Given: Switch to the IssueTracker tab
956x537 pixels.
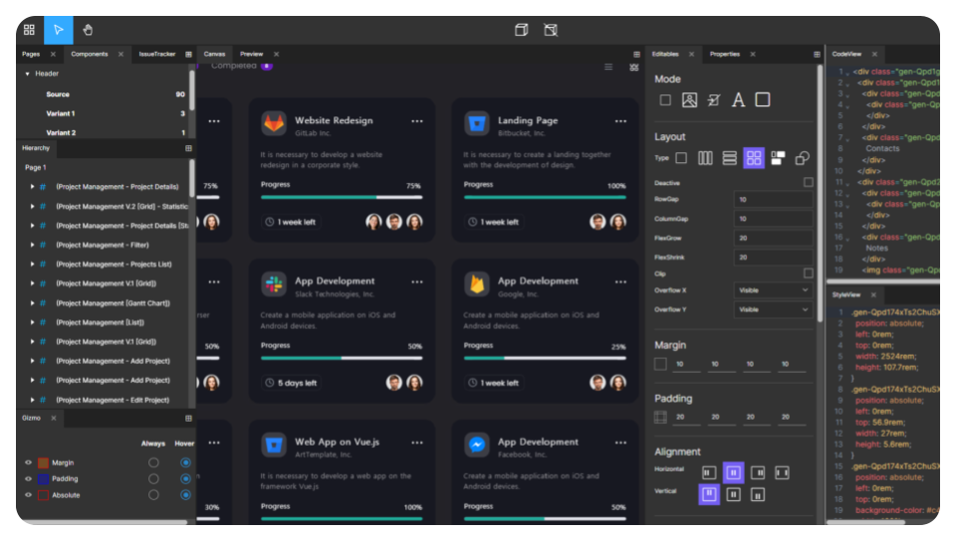Looking at the screenshot, I should point(156,54).
